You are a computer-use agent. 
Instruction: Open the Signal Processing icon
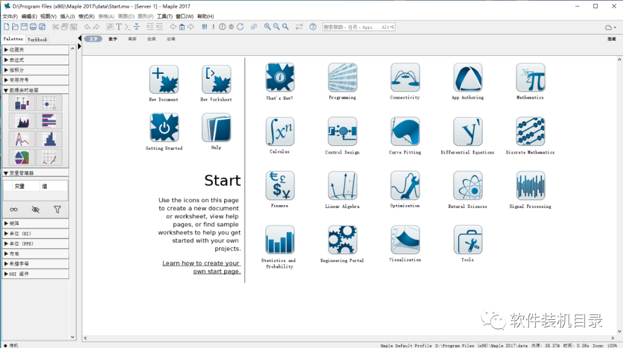531,186
